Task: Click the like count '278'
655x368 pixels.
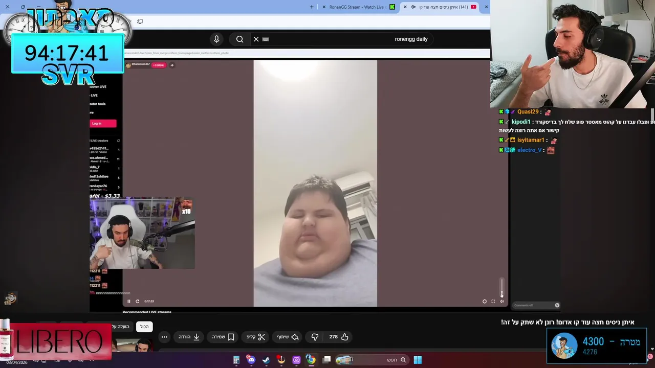Action: (333, 337)
